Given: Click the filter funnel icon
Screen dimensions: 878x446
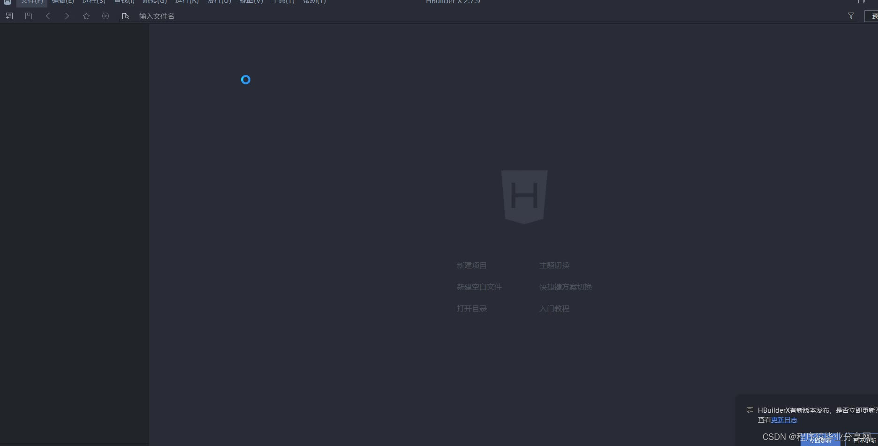Looking at the screenshot, I should pos(851,16).
